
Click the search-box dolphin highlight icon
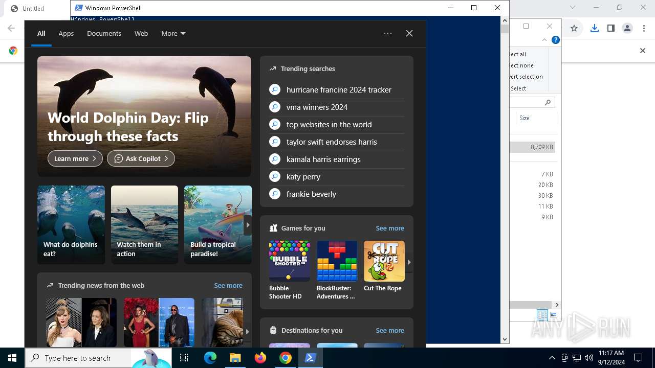[x=151, y=358]
